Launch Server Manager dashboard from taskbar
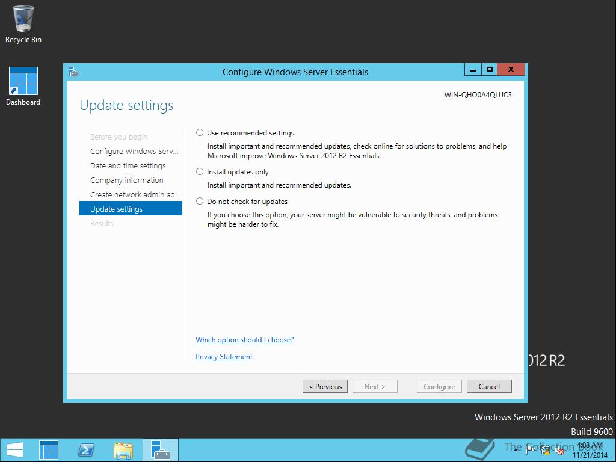Viewport: 616px width, 462px height. (x=49, y=450)
